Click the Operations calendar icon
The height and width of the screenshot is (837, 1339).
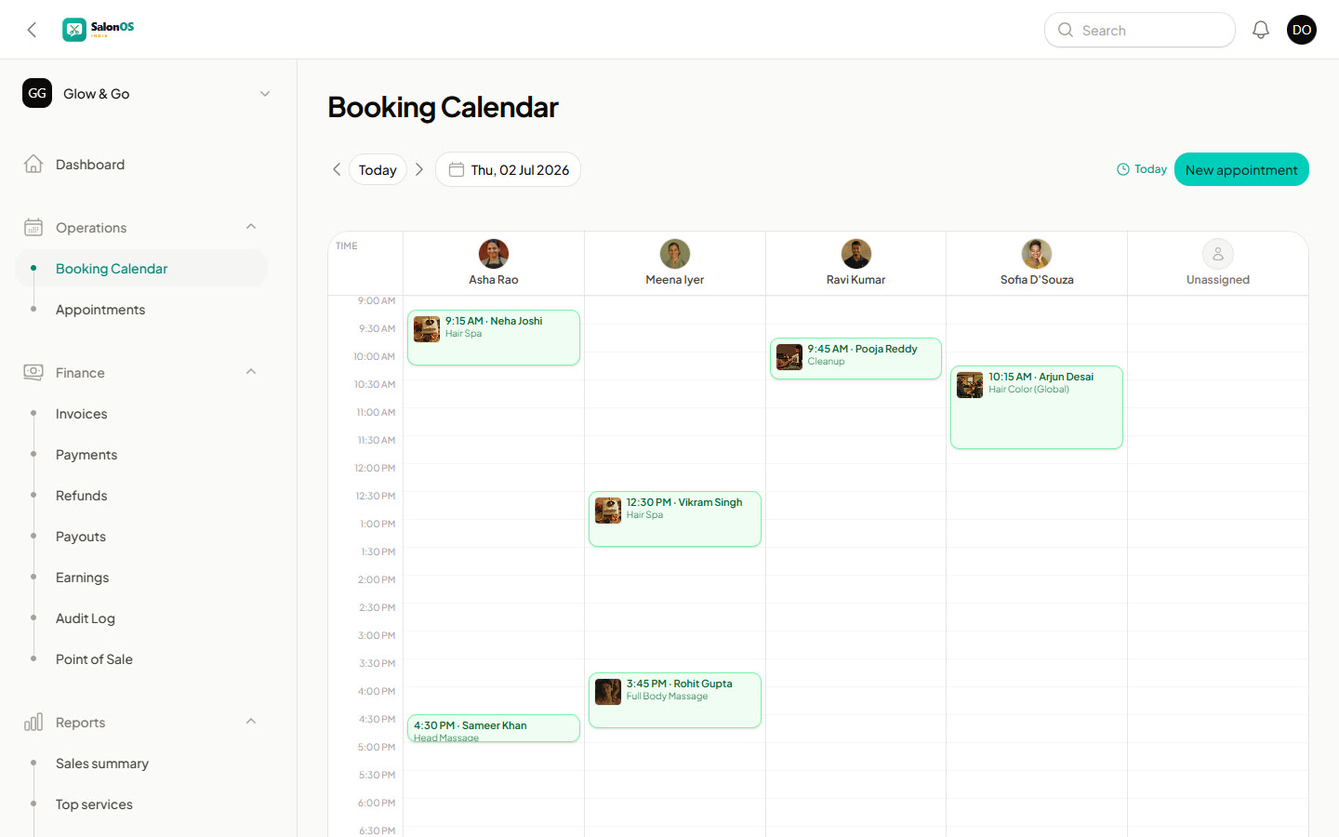[x=33, y=228]
